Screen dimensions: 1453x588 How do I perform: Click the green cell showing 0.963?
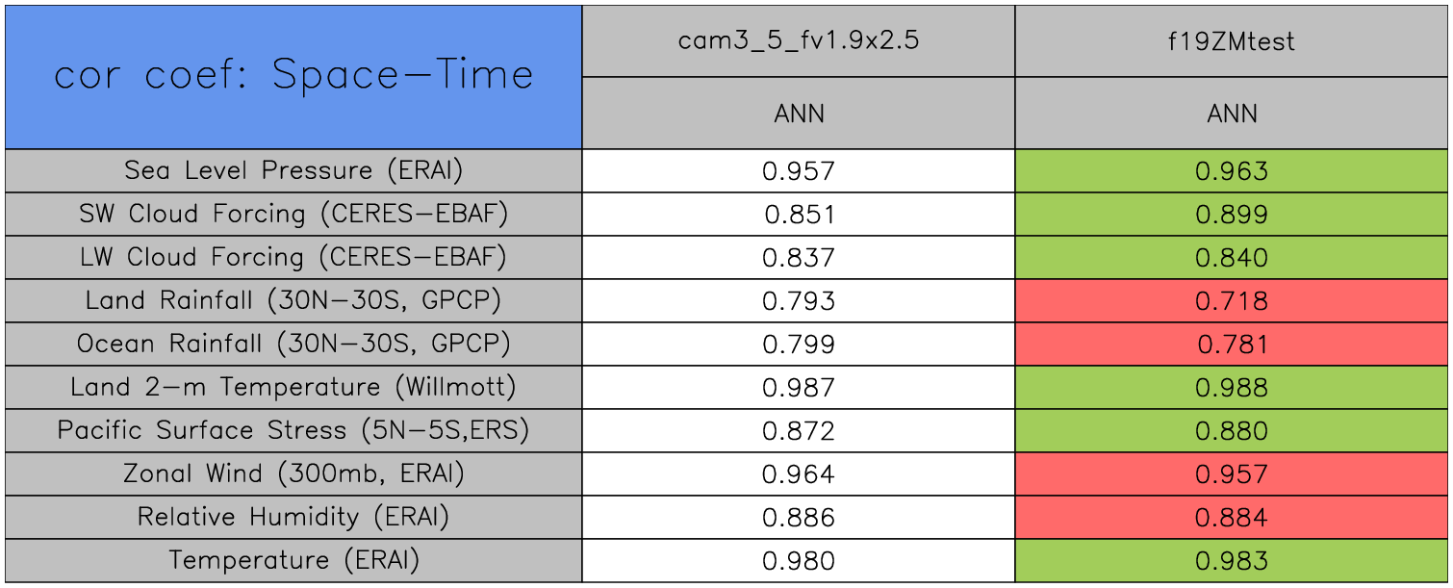(1232, 171)
